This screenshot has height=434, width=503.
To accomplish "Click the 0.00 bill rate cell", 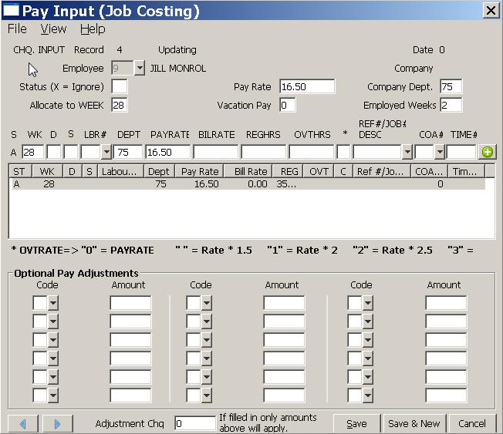I will pyautogui.click(x=258, y=184).
